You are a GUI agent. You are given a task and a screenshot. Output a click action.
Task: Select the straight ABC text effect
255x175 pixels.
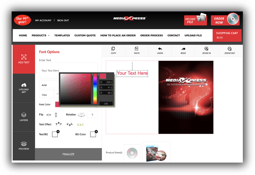click(x=80, y=125)
